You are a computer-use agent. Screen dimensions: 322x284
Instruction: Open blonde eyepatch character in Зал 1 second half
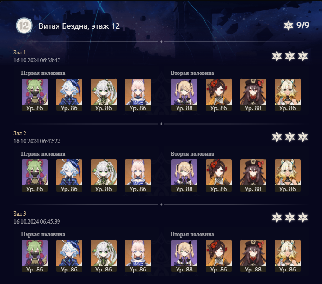184,95
